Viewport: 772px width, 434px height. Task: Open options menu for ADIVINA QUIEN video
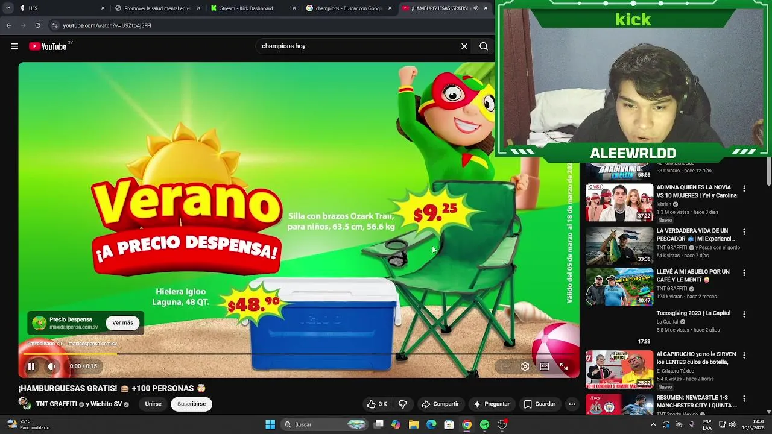[744, 189]
